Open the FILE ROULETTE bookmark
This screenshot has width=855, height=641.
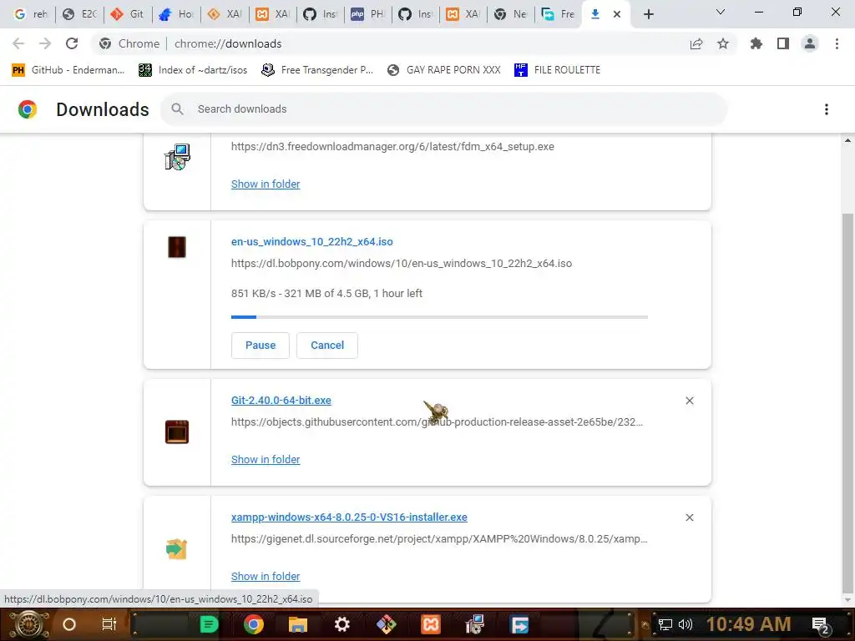pos(557,70)
